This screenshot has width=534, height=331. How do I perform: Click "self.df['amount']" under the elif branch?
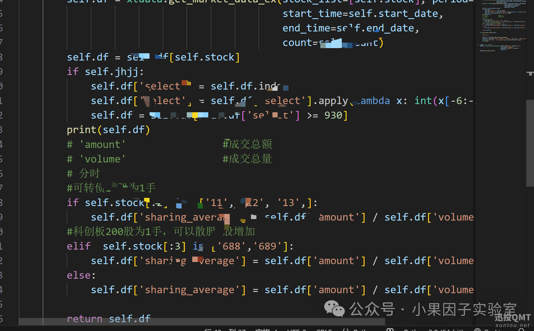pos(315,261)
